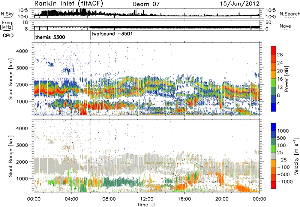Image resolution: width=300 pixels, height=207 pixels.
Task: Click the dark green Velocity segment between 100 and 500
Action: [273, 142]
